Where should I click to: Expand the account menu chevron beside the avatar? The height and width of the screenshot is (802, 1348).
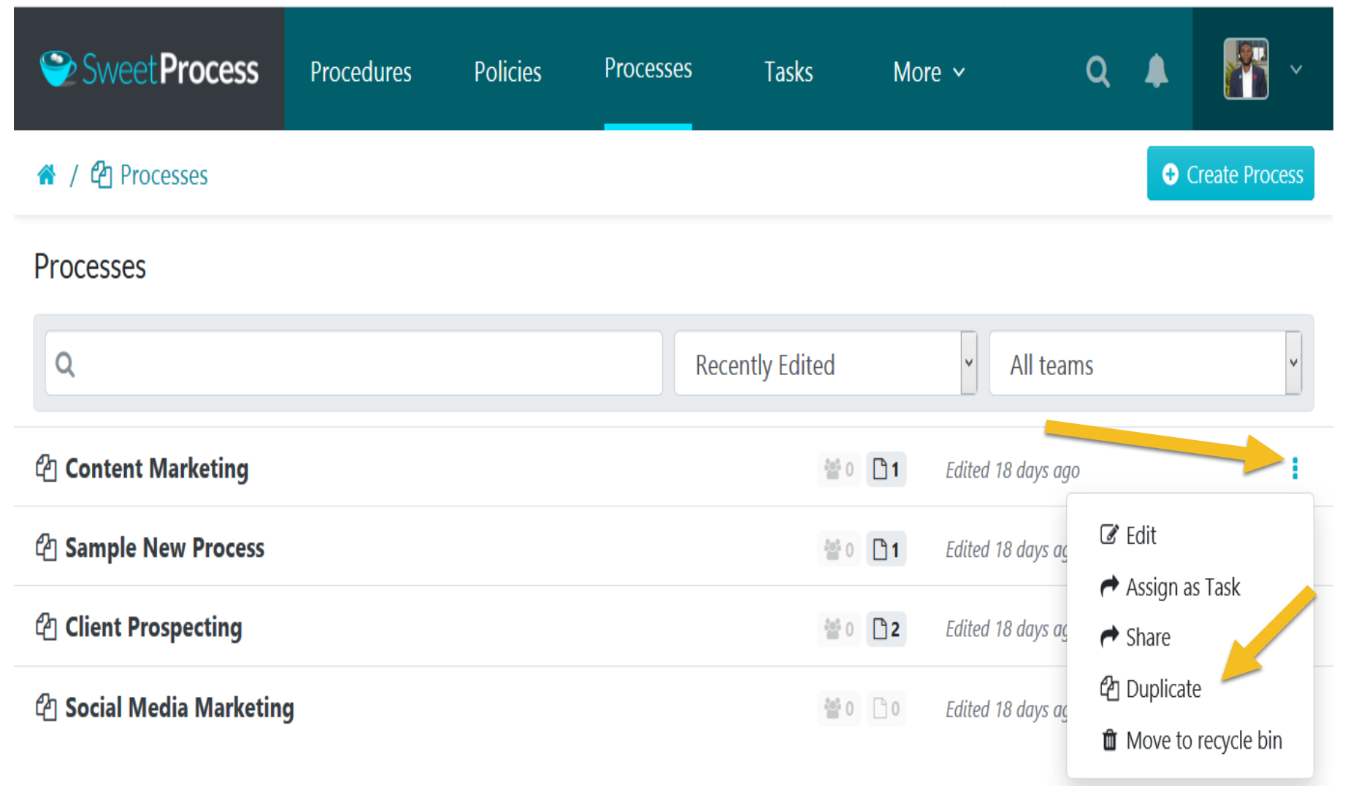coord(1296,70)
